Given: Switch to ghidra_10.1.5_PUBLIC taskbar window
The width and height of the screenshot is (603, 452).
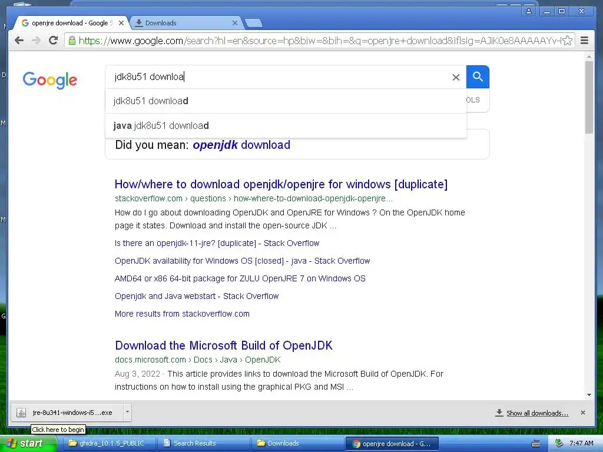Looking at the screenshot, I should [x=110, y=444].
